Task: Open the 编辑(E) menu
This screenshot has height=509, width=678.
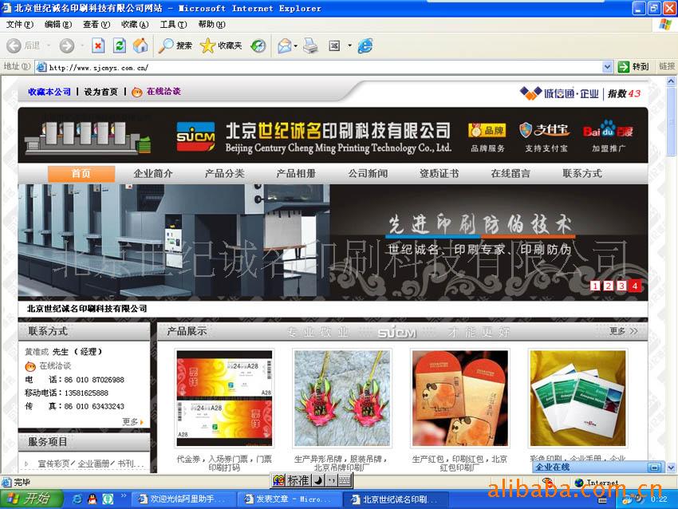Action: pyautogui.click(x=58, y=25)
